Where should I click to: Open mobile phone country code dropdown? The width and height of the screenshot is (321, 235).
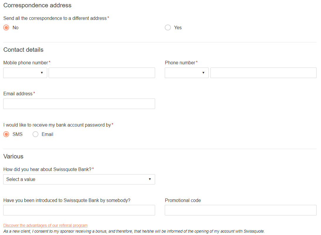[x=25, y=73]
